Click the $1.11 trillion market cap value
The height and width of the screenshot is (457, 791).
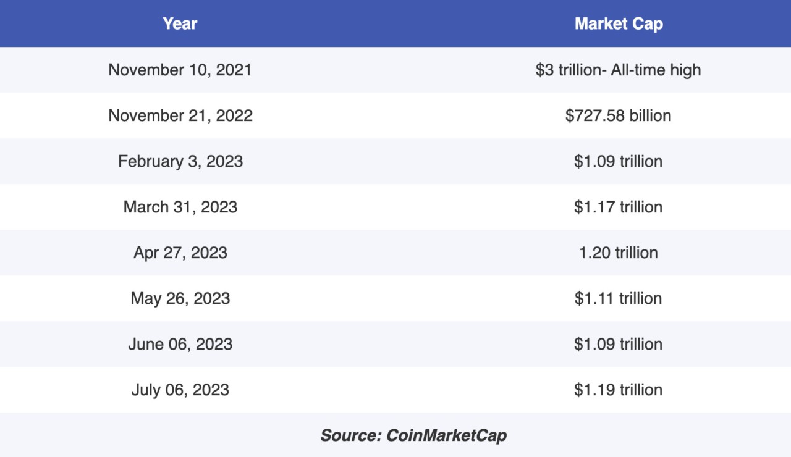click(618, 298)
